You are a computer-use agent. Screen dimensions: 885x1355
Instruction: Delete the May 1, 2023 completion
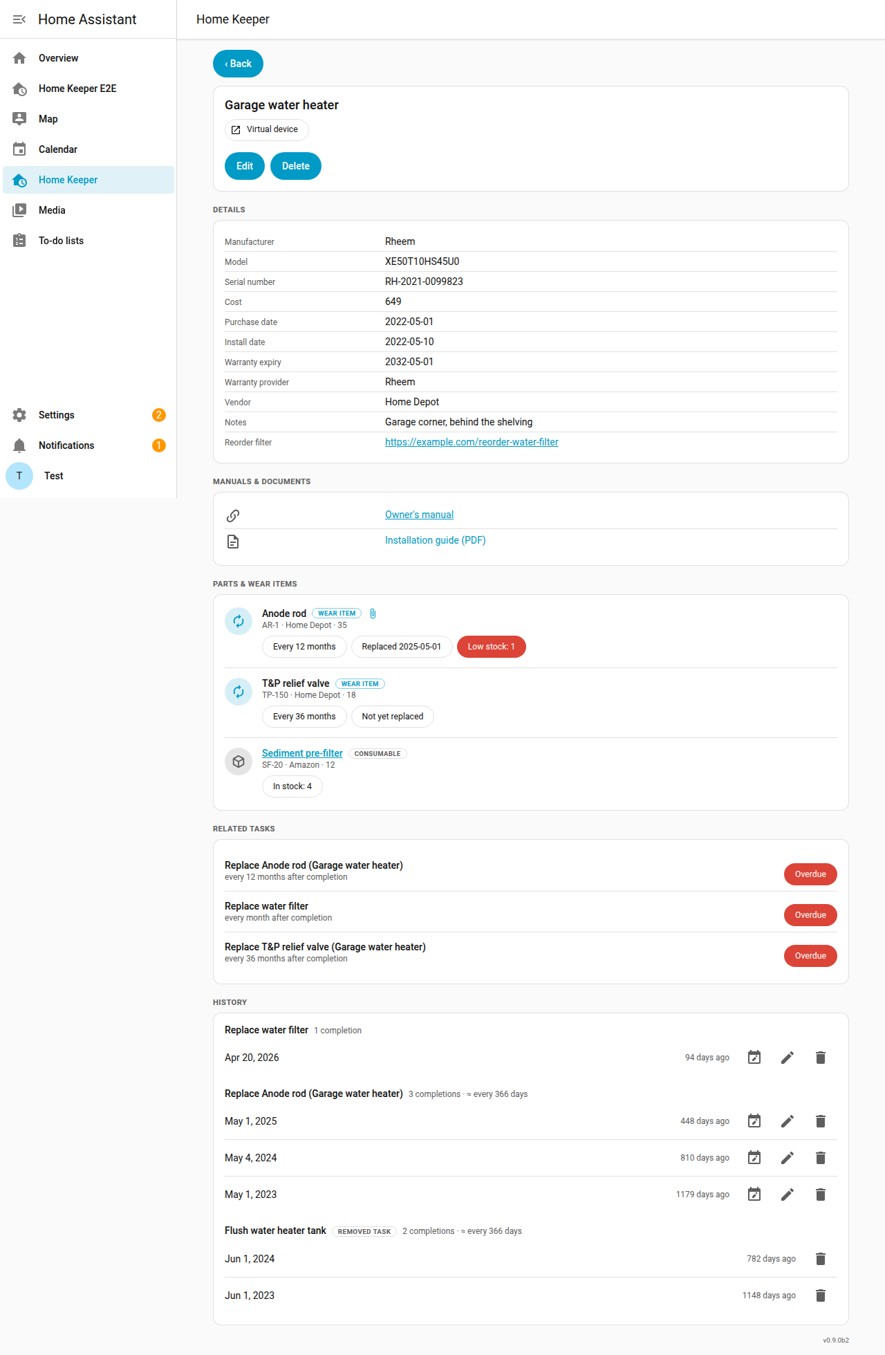coord(821,1195)
